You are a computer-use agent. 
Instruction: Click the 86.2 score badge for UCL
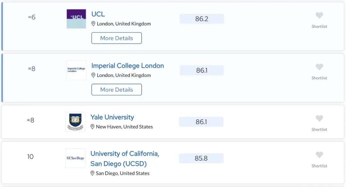202,19
